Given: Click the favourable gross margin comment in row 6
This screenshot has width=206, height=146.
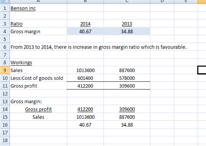Looking at the screenshot, I should (x=99, y=47).
